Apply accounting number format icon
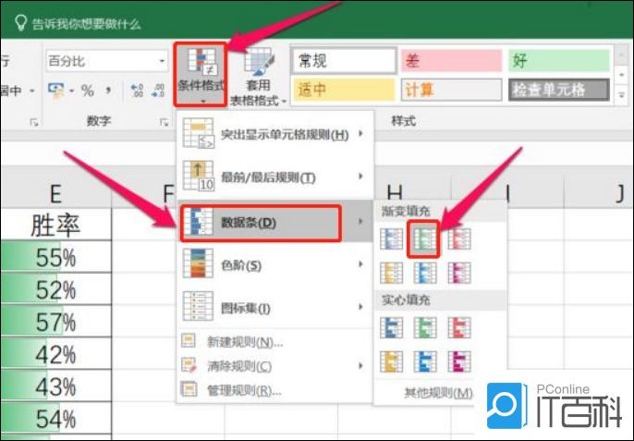Screen dimensions: 634x441 55,91
